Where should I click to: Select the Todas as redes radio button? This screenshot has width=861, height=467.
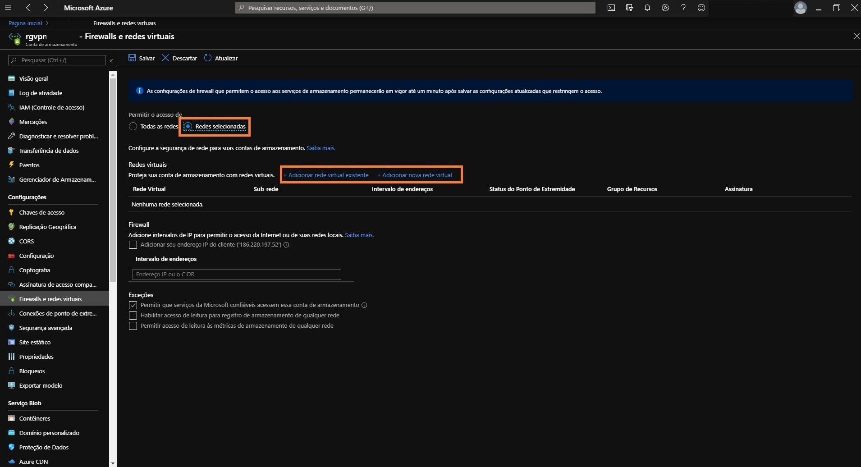[x=133, y=126]
